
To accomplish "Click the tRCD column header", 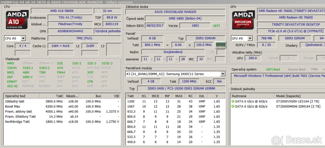I will (x=155, y=96).
